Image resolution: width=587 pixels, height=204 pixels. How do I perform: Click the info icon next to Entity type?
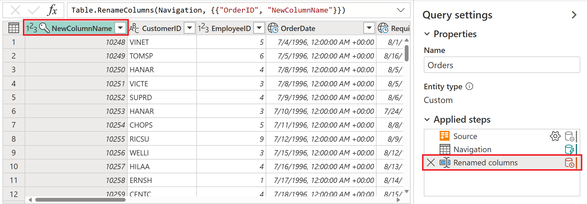(469, 86)
